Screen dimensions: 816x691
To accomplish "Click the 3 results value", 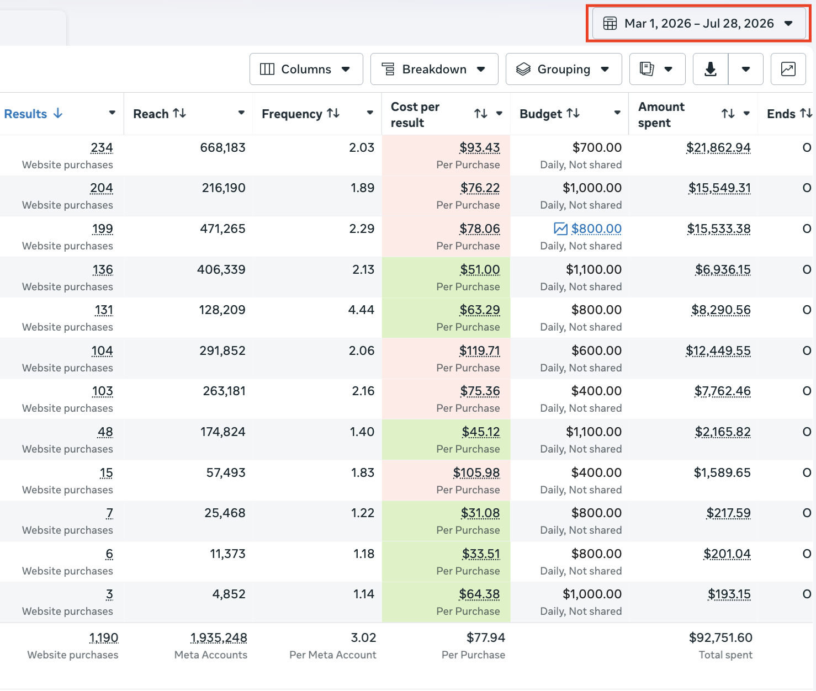I will pos(109,594).
